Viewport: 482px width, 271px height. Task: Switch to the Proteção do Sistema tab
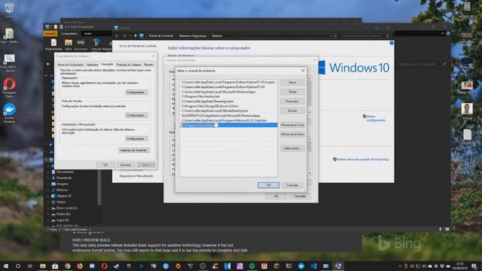pos(129,65)
